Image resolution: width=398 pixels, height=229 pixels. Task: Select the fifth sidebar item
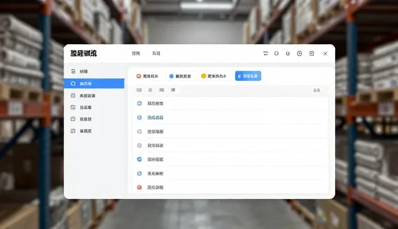pyautogui.click(x=94, y=119)
